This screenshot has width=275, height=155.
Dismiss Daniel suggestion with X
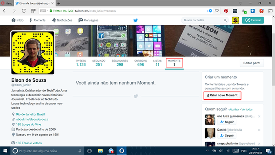click(259, 130)
